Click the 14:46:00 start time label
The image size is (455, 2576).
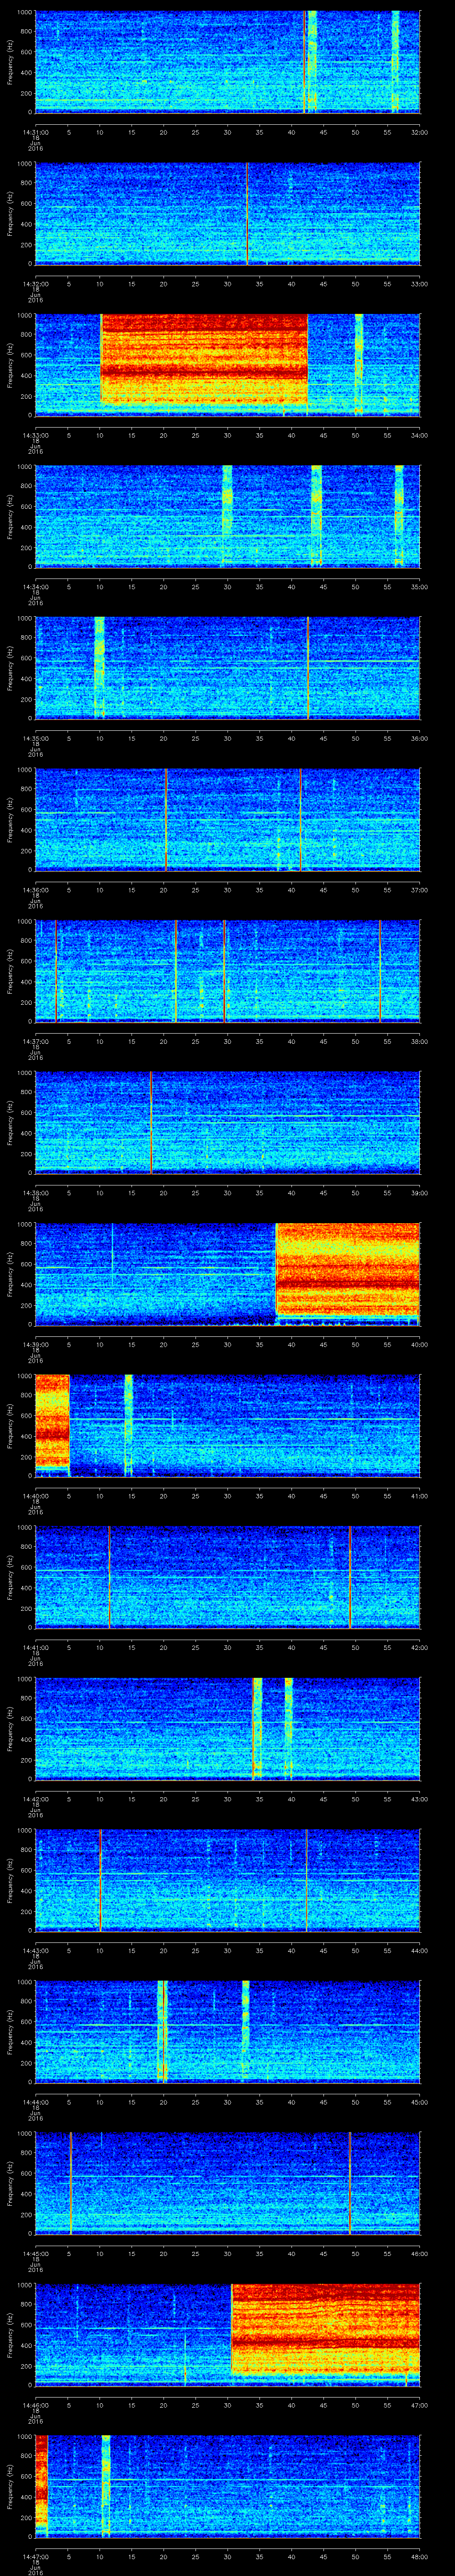pos(35,2406)
